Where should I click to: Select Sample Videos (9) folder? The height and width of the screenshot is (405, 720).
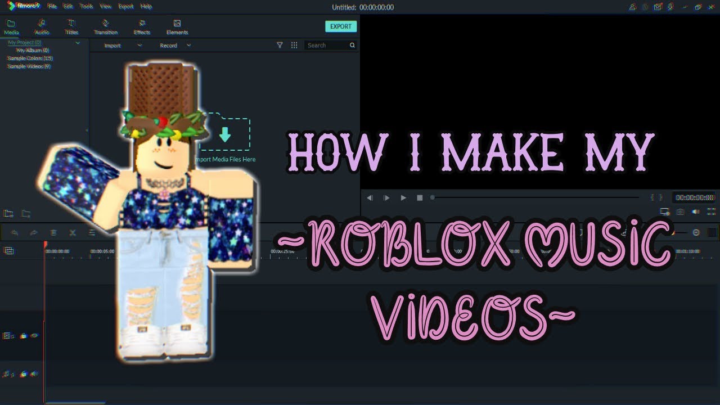[x=29, y=66]
